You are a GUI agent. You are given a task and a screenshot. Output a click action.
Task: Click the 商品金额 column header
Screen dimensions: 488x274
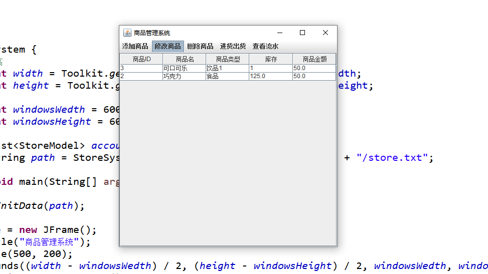tap(314, 59)
